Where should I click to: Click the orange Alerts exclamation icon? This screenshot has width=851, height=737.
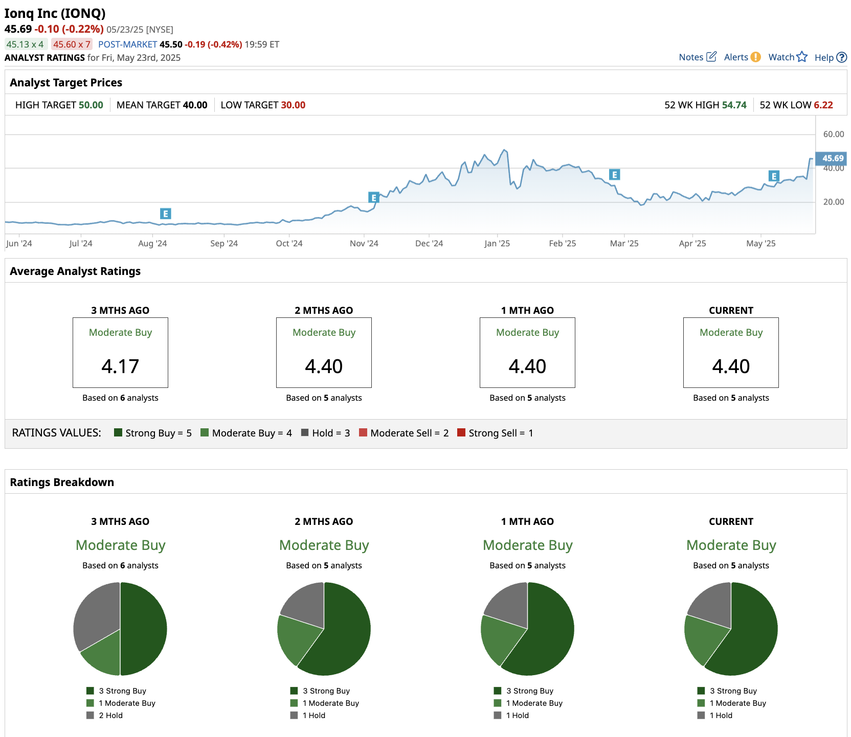[x=756, y=57]
